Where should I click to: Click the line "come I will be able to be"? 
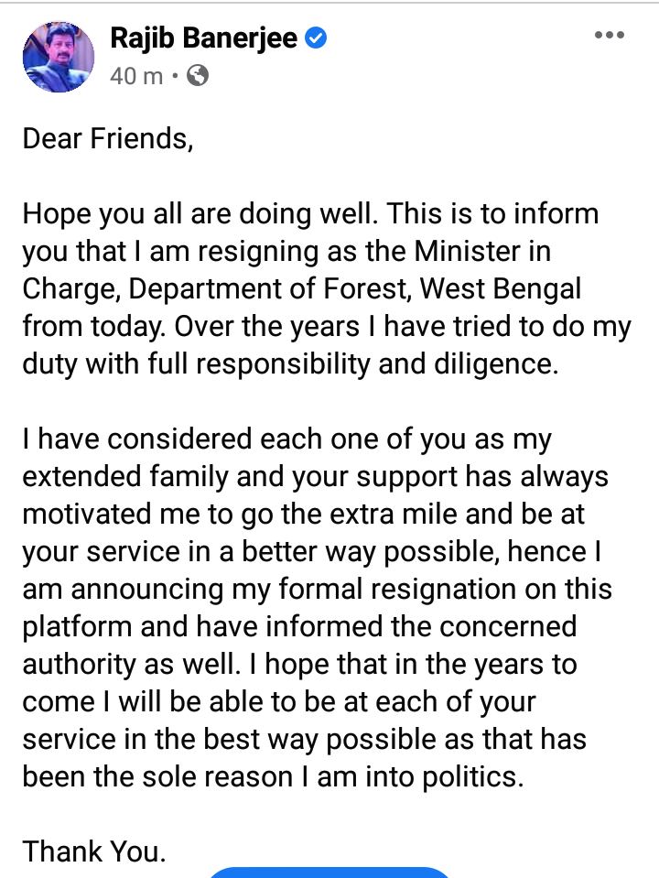[x=279, y=701]
